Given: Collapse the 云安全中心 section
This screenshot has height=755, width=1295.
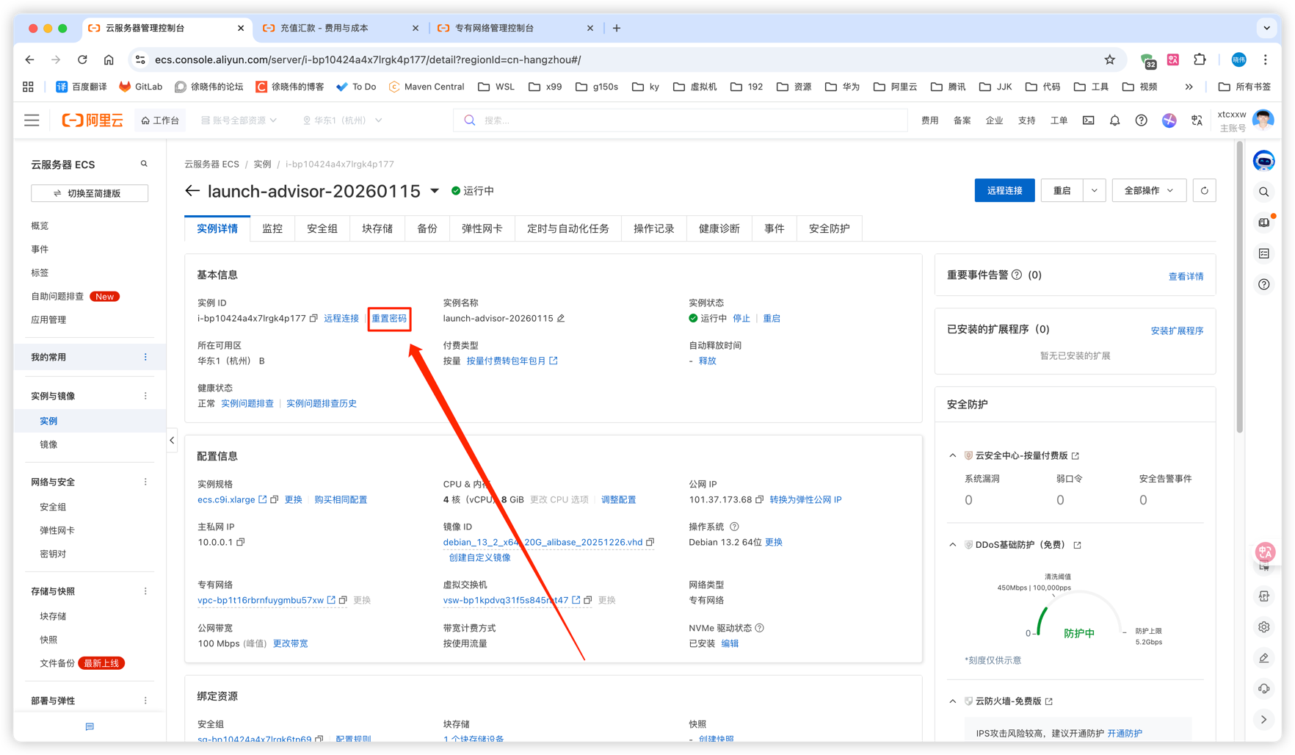Looking at the screenshot, I should click(x=953, y=455).
